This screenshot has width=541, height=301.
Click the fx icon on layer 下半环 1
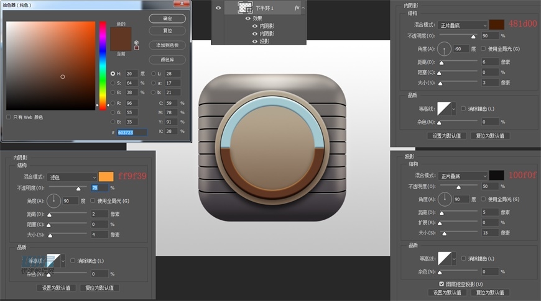297,9
